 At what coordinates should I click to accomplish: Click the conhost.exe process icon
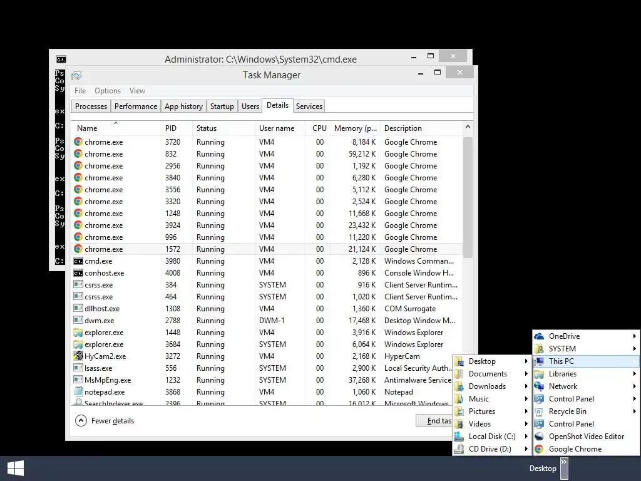[x=78, y=273]
